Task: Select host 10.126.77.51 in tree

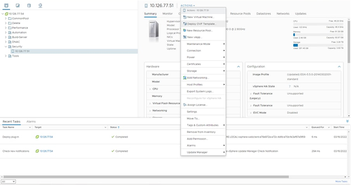Action: point(22,52)
